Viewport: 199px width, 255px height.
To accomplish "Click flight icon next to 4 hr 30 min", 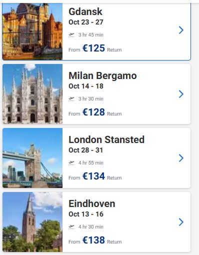I will pos(71,227).
